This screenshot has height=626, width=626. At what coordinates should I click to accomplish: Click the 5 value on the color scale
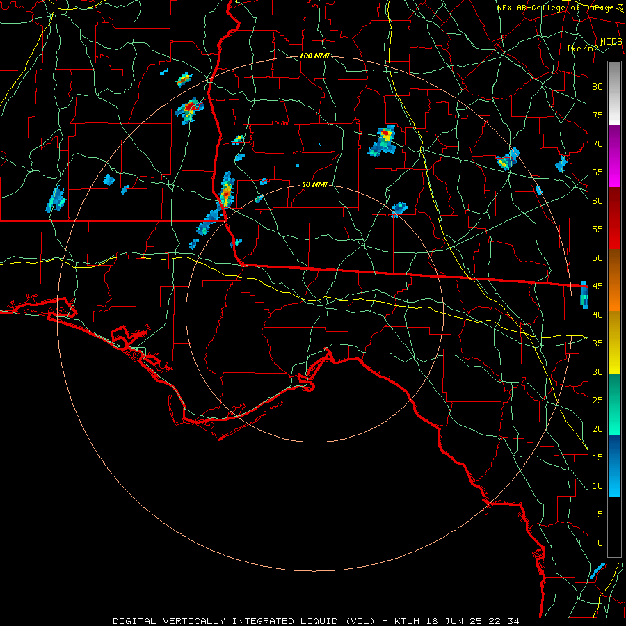coord(600,514)
